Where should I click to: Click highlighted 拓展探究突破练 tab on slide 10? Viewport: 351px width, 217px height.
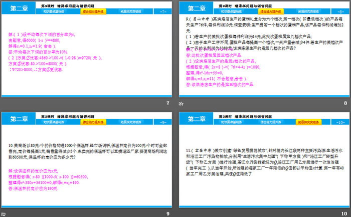[x=304, y=121]
